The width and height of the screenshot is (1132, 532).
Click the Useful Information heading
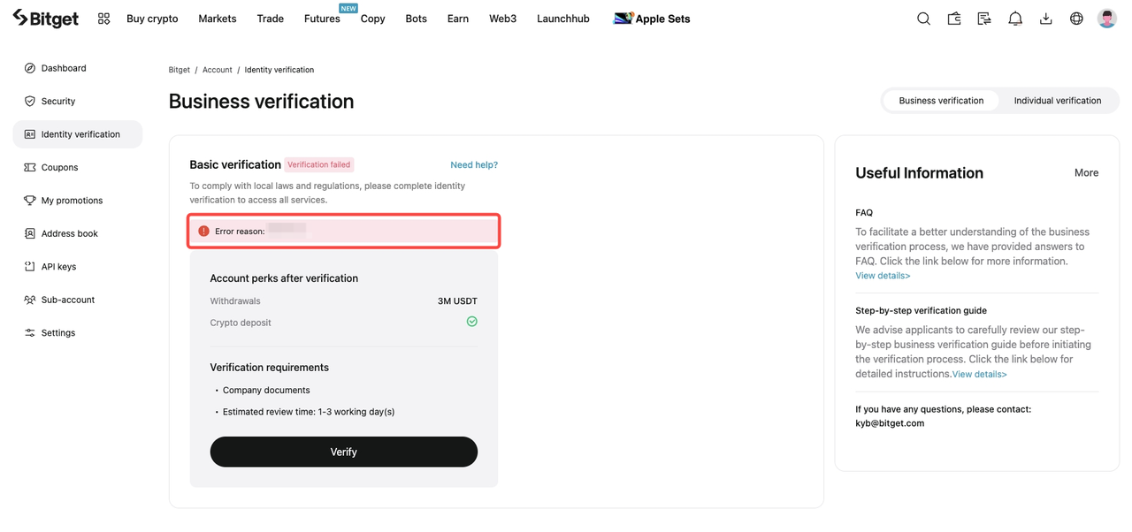[x=919, y=173]
